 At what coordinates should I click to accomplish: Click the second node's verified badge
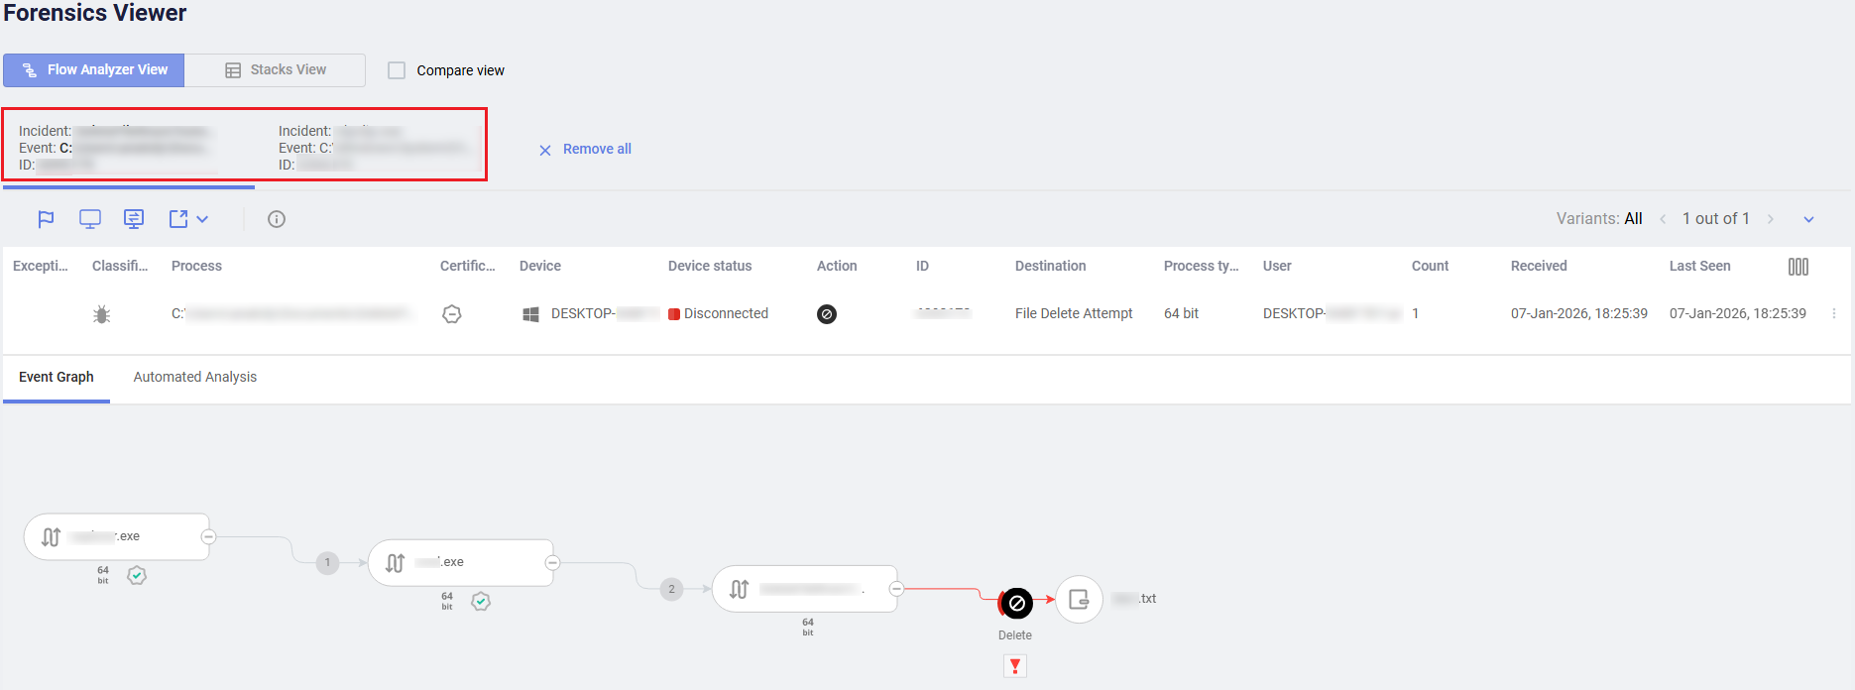pos(481,601)
